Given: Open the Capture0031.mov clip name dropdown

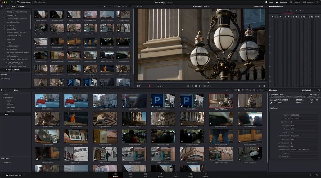Looking at the screenshot, I should coord(201,7).
